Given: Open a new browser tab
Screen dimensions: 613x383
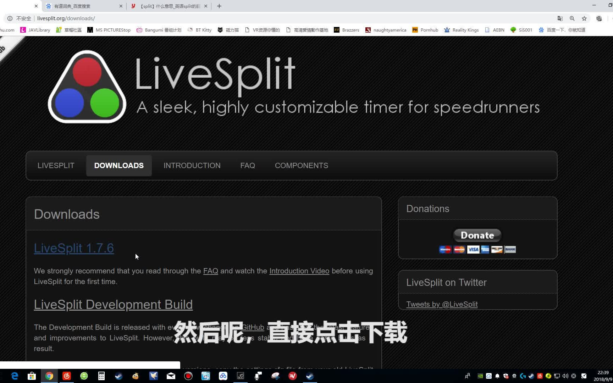Looking at the screenshot, I should click(219, 6).
